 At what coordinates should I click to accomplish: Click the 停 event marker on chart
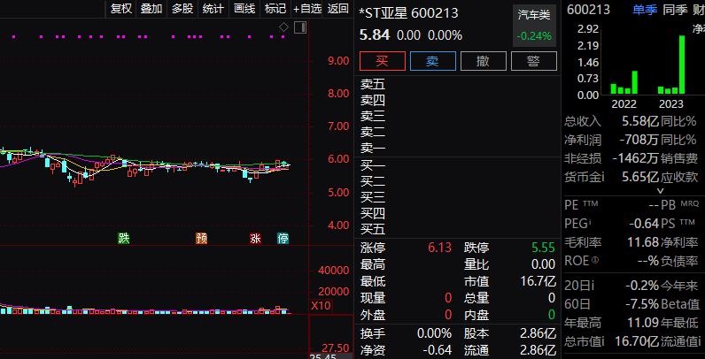tap(283, 238)
